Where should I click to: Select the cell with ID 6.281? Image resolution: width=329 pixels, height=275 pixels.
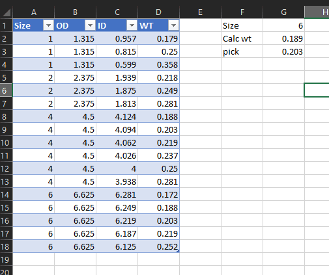click(x=117, y=194)
